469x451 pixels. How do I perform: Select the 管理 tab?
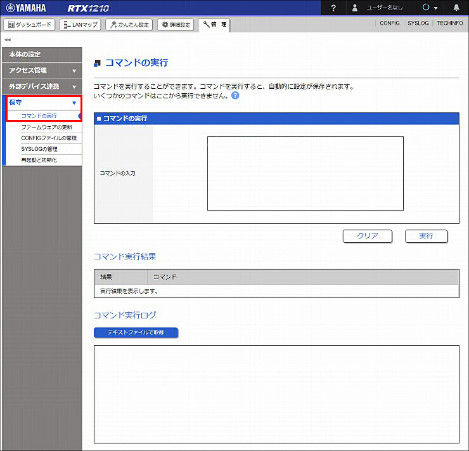pos(214,25)
